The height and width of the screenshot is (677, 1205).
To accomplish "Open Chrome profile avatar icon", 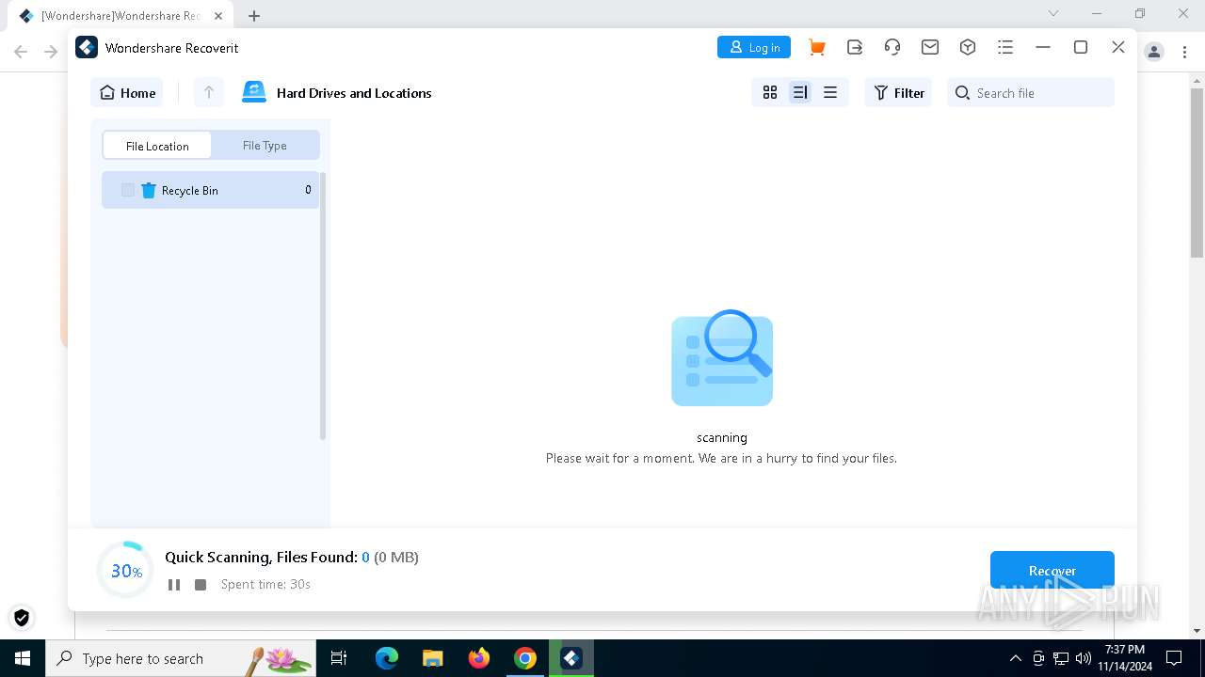I will click(1154, 52).
